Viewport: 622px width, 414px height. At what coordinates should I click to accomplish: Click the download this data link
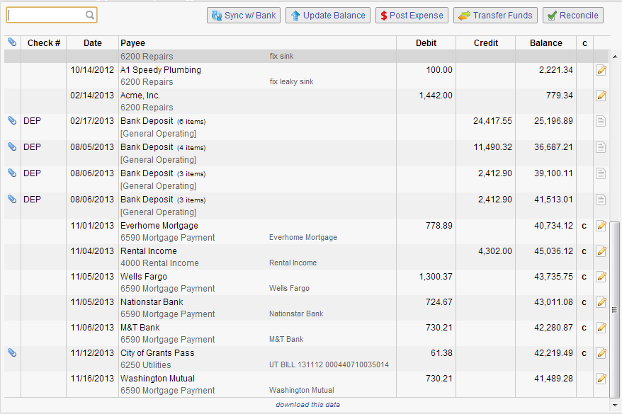pos(307,405)
